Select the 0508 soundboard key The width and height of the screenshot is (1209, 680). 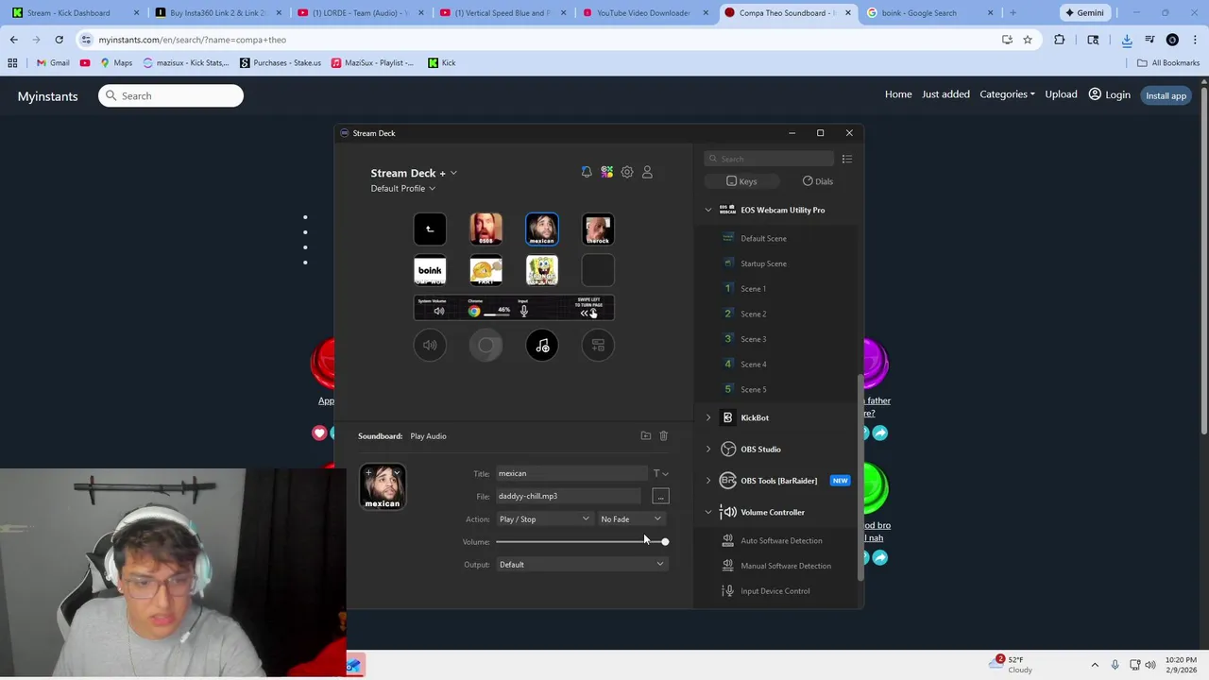click(485, 229)
